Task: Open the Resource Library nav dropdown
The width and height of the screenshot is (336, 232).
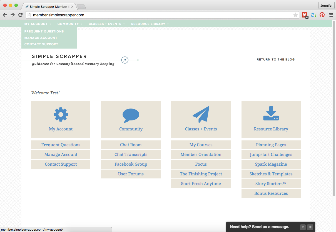Action: 150,24
